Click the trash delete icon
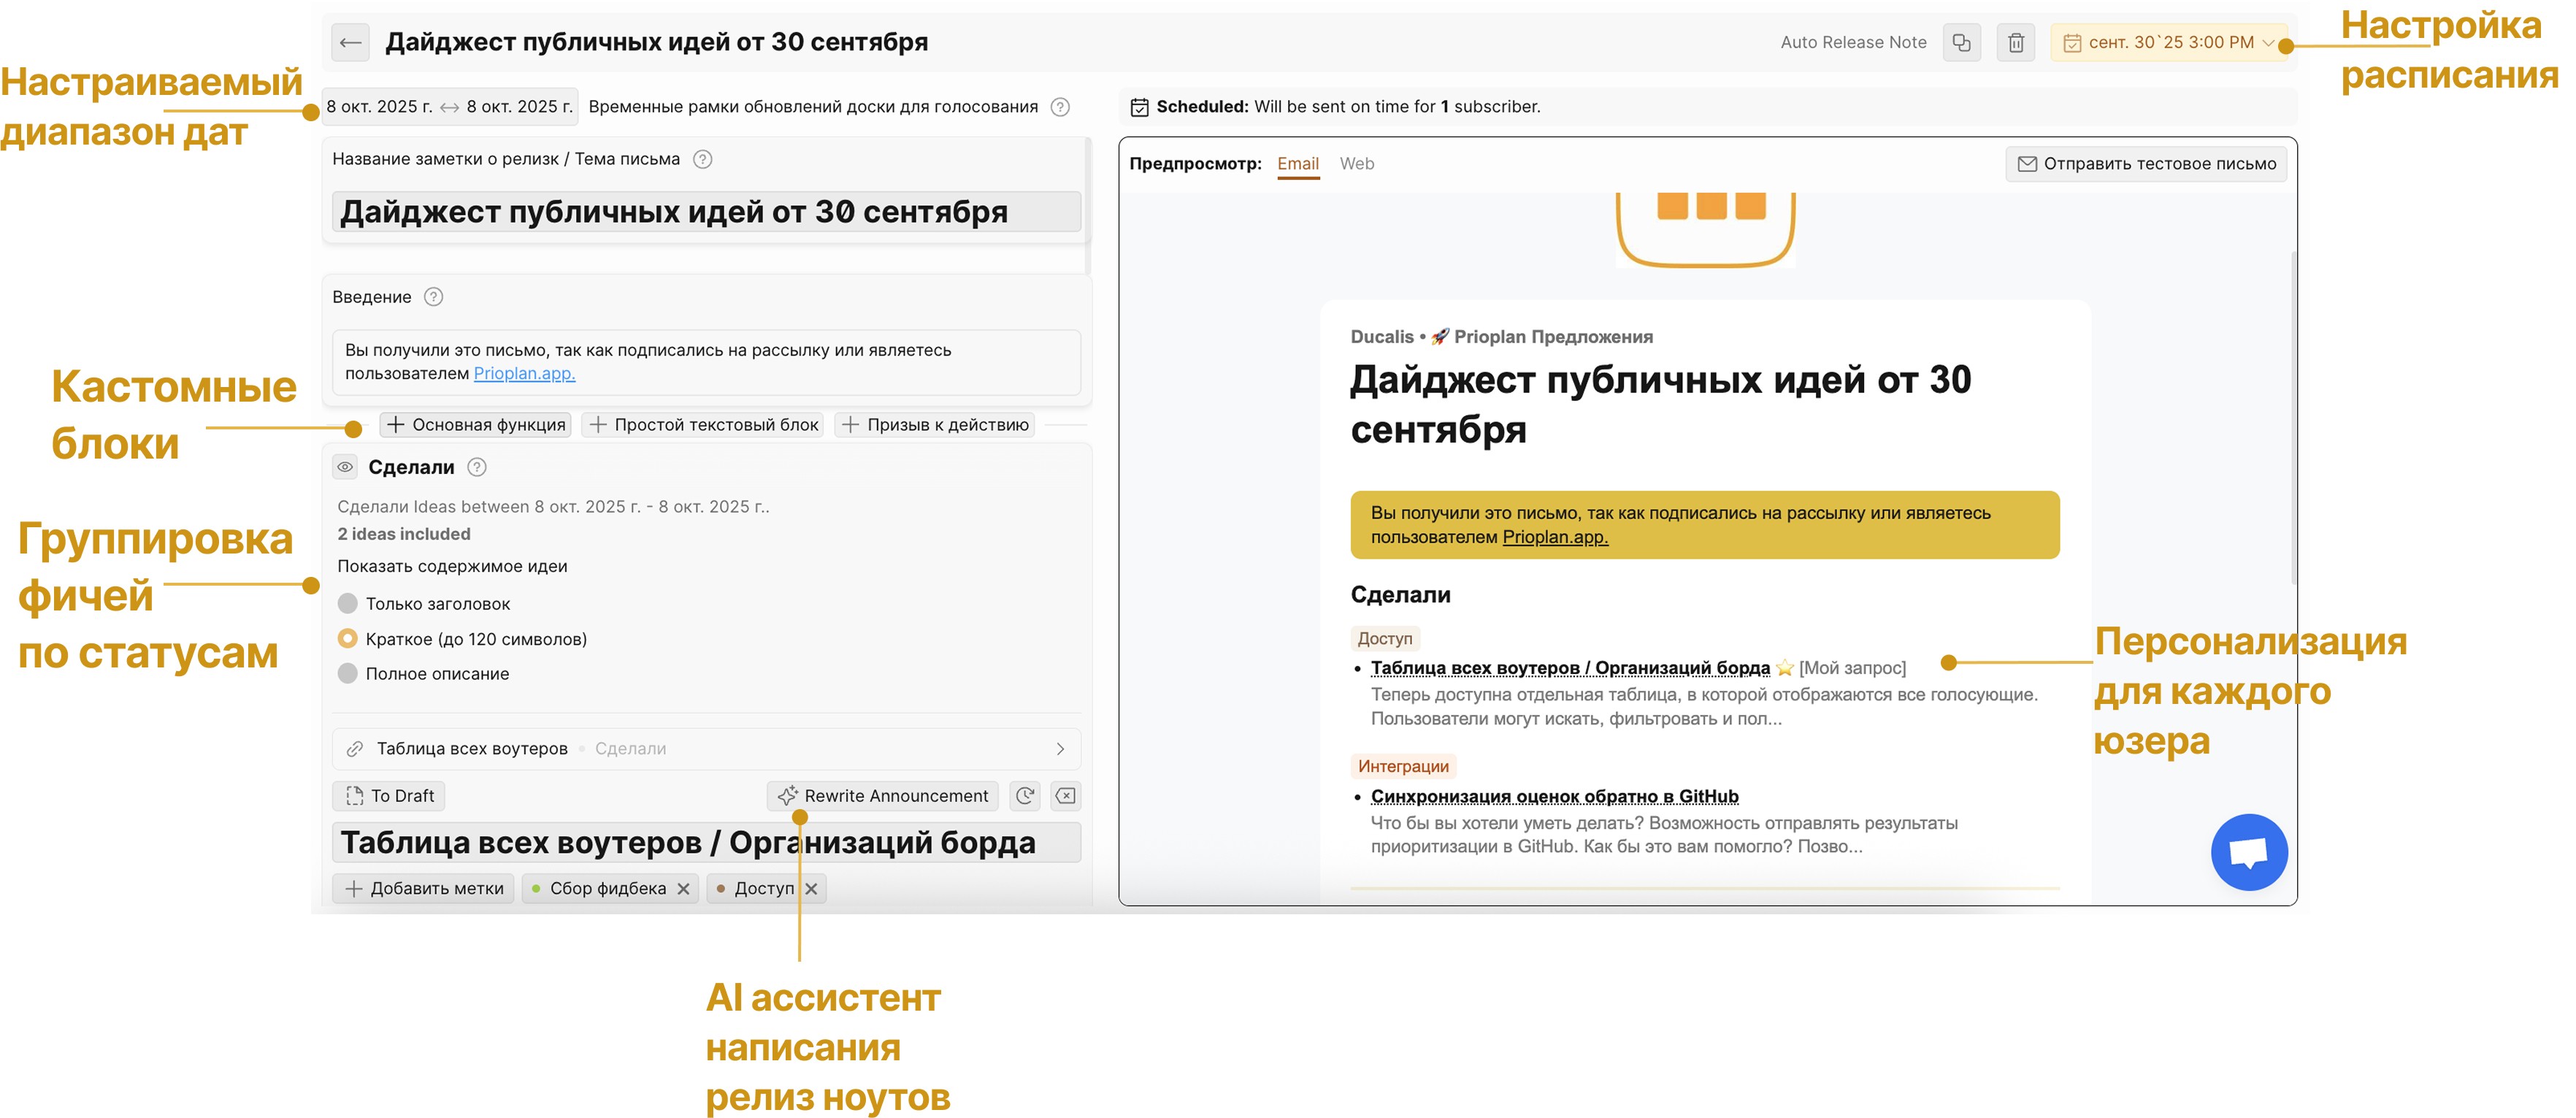The width and height of the screenshot is (2576, 1118). [x=2015, y=42]
